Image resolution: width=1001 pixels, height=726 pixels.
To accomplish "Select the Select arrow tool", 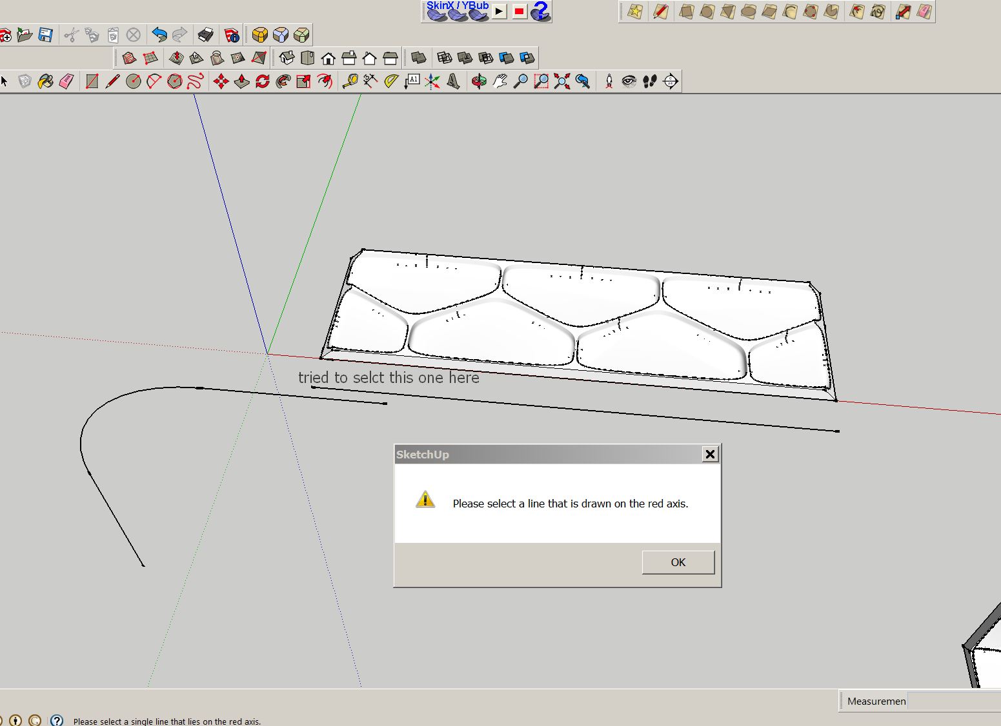I will pyautogui.click(x=5, y=81).
